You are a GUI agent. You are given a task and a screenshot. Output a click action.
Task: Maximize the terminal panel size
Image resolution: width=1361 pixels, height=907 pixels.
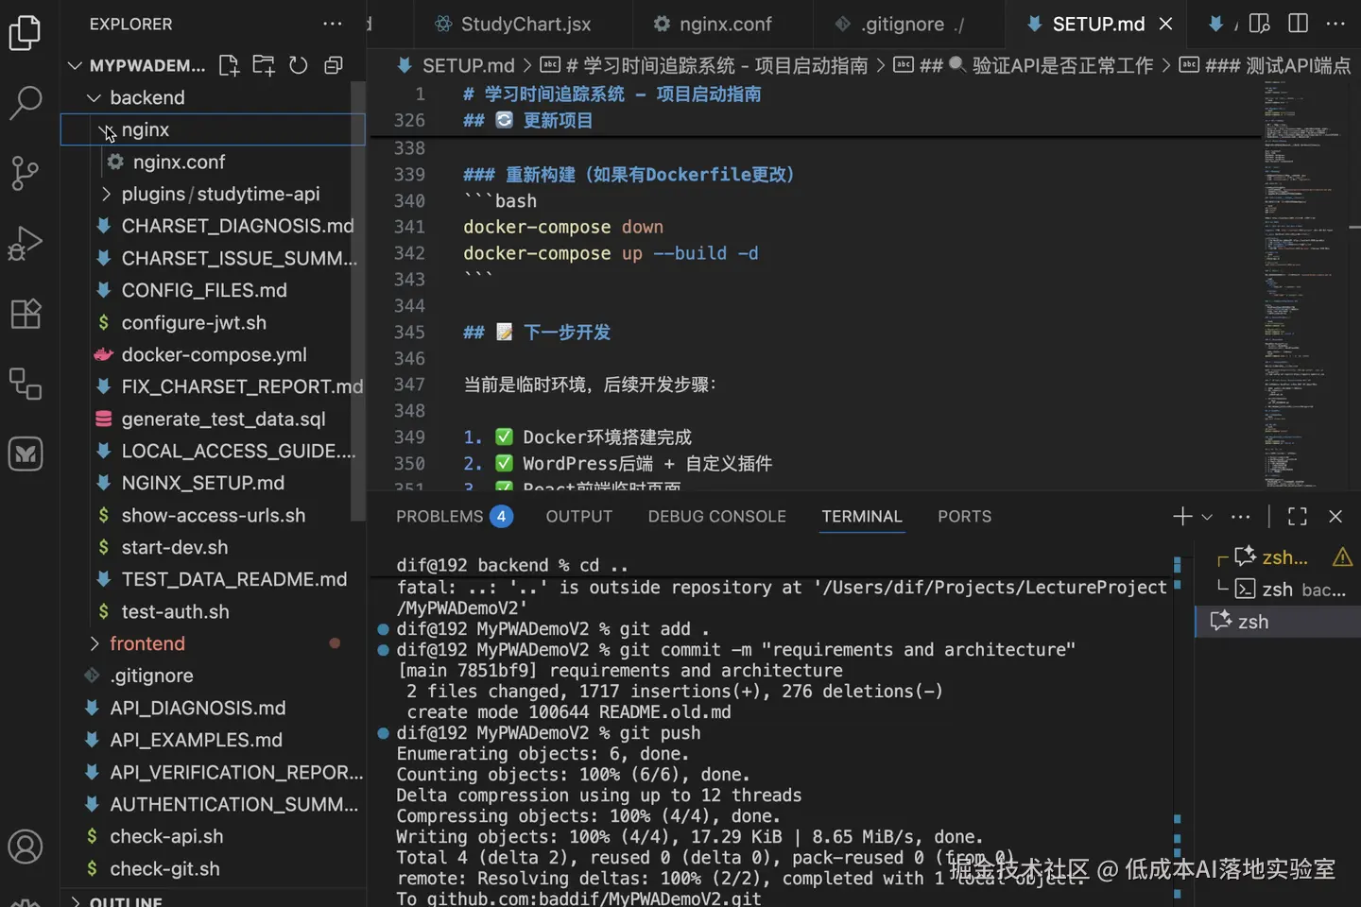1298,516
